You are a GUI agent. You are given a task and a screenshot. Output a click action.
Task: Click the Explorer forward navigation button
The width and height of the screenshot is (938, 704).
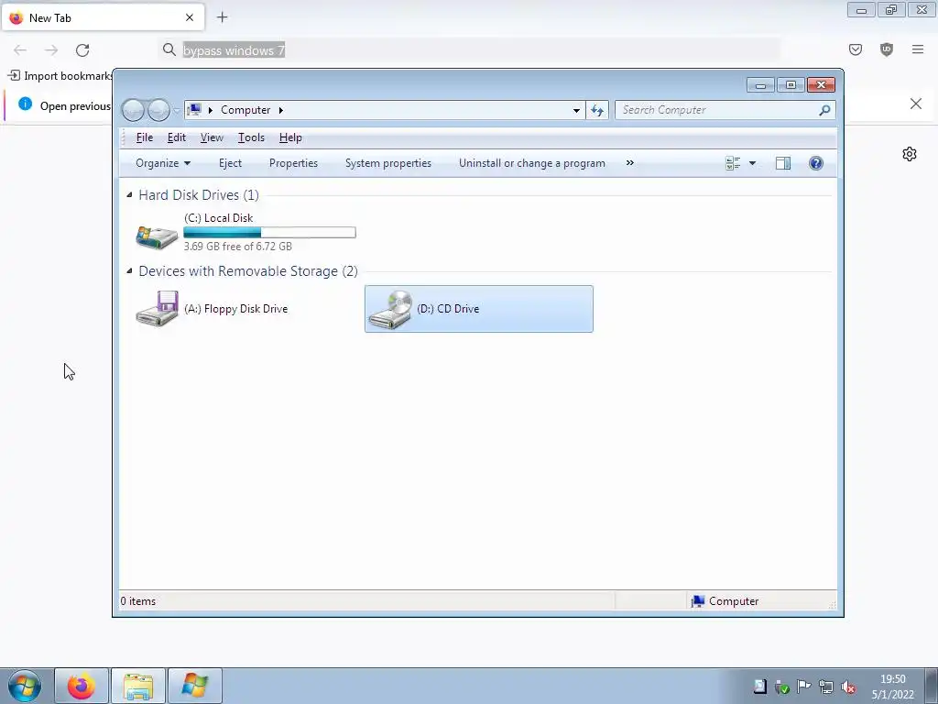click(x=158, y=110)
